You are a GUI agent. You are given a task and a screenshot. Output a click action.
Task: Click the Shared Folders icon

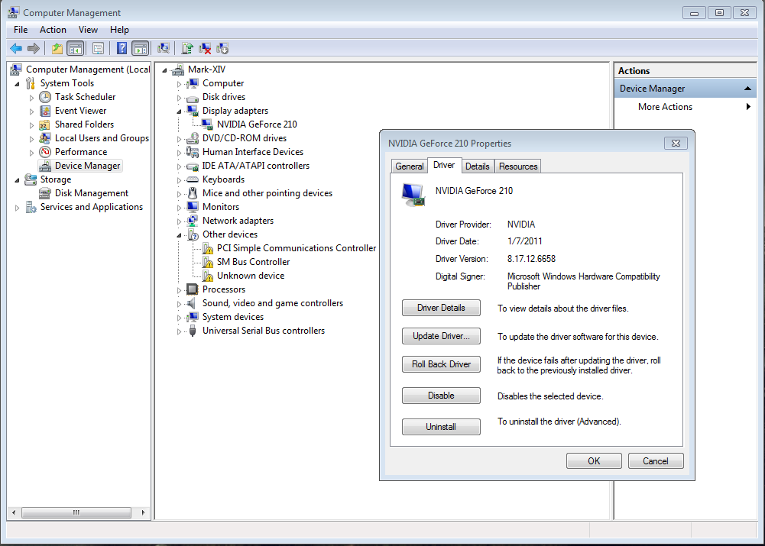45,124
